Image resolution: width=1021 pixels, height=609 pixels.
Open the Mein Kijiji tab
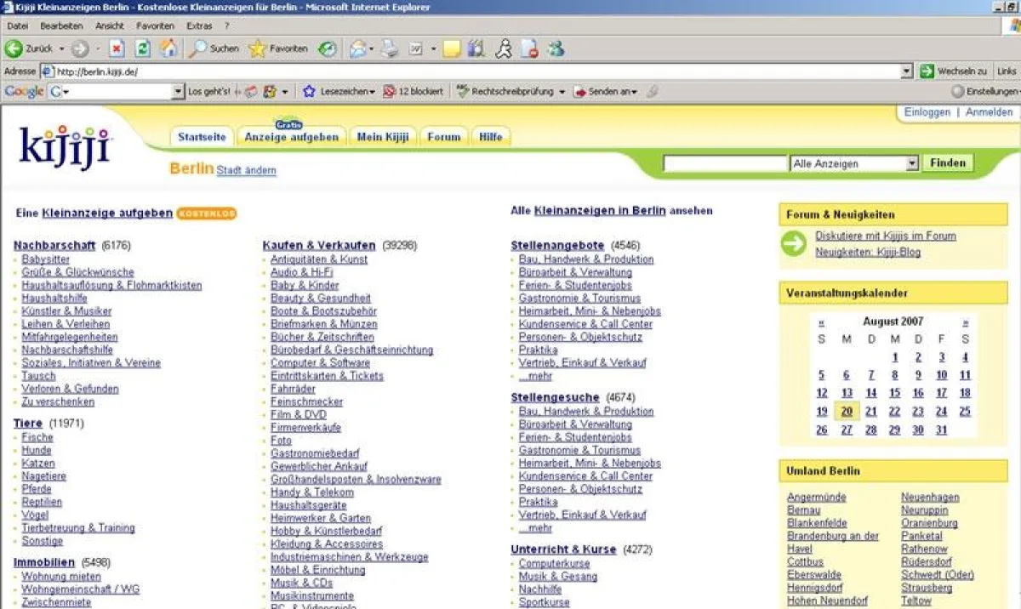382,137
